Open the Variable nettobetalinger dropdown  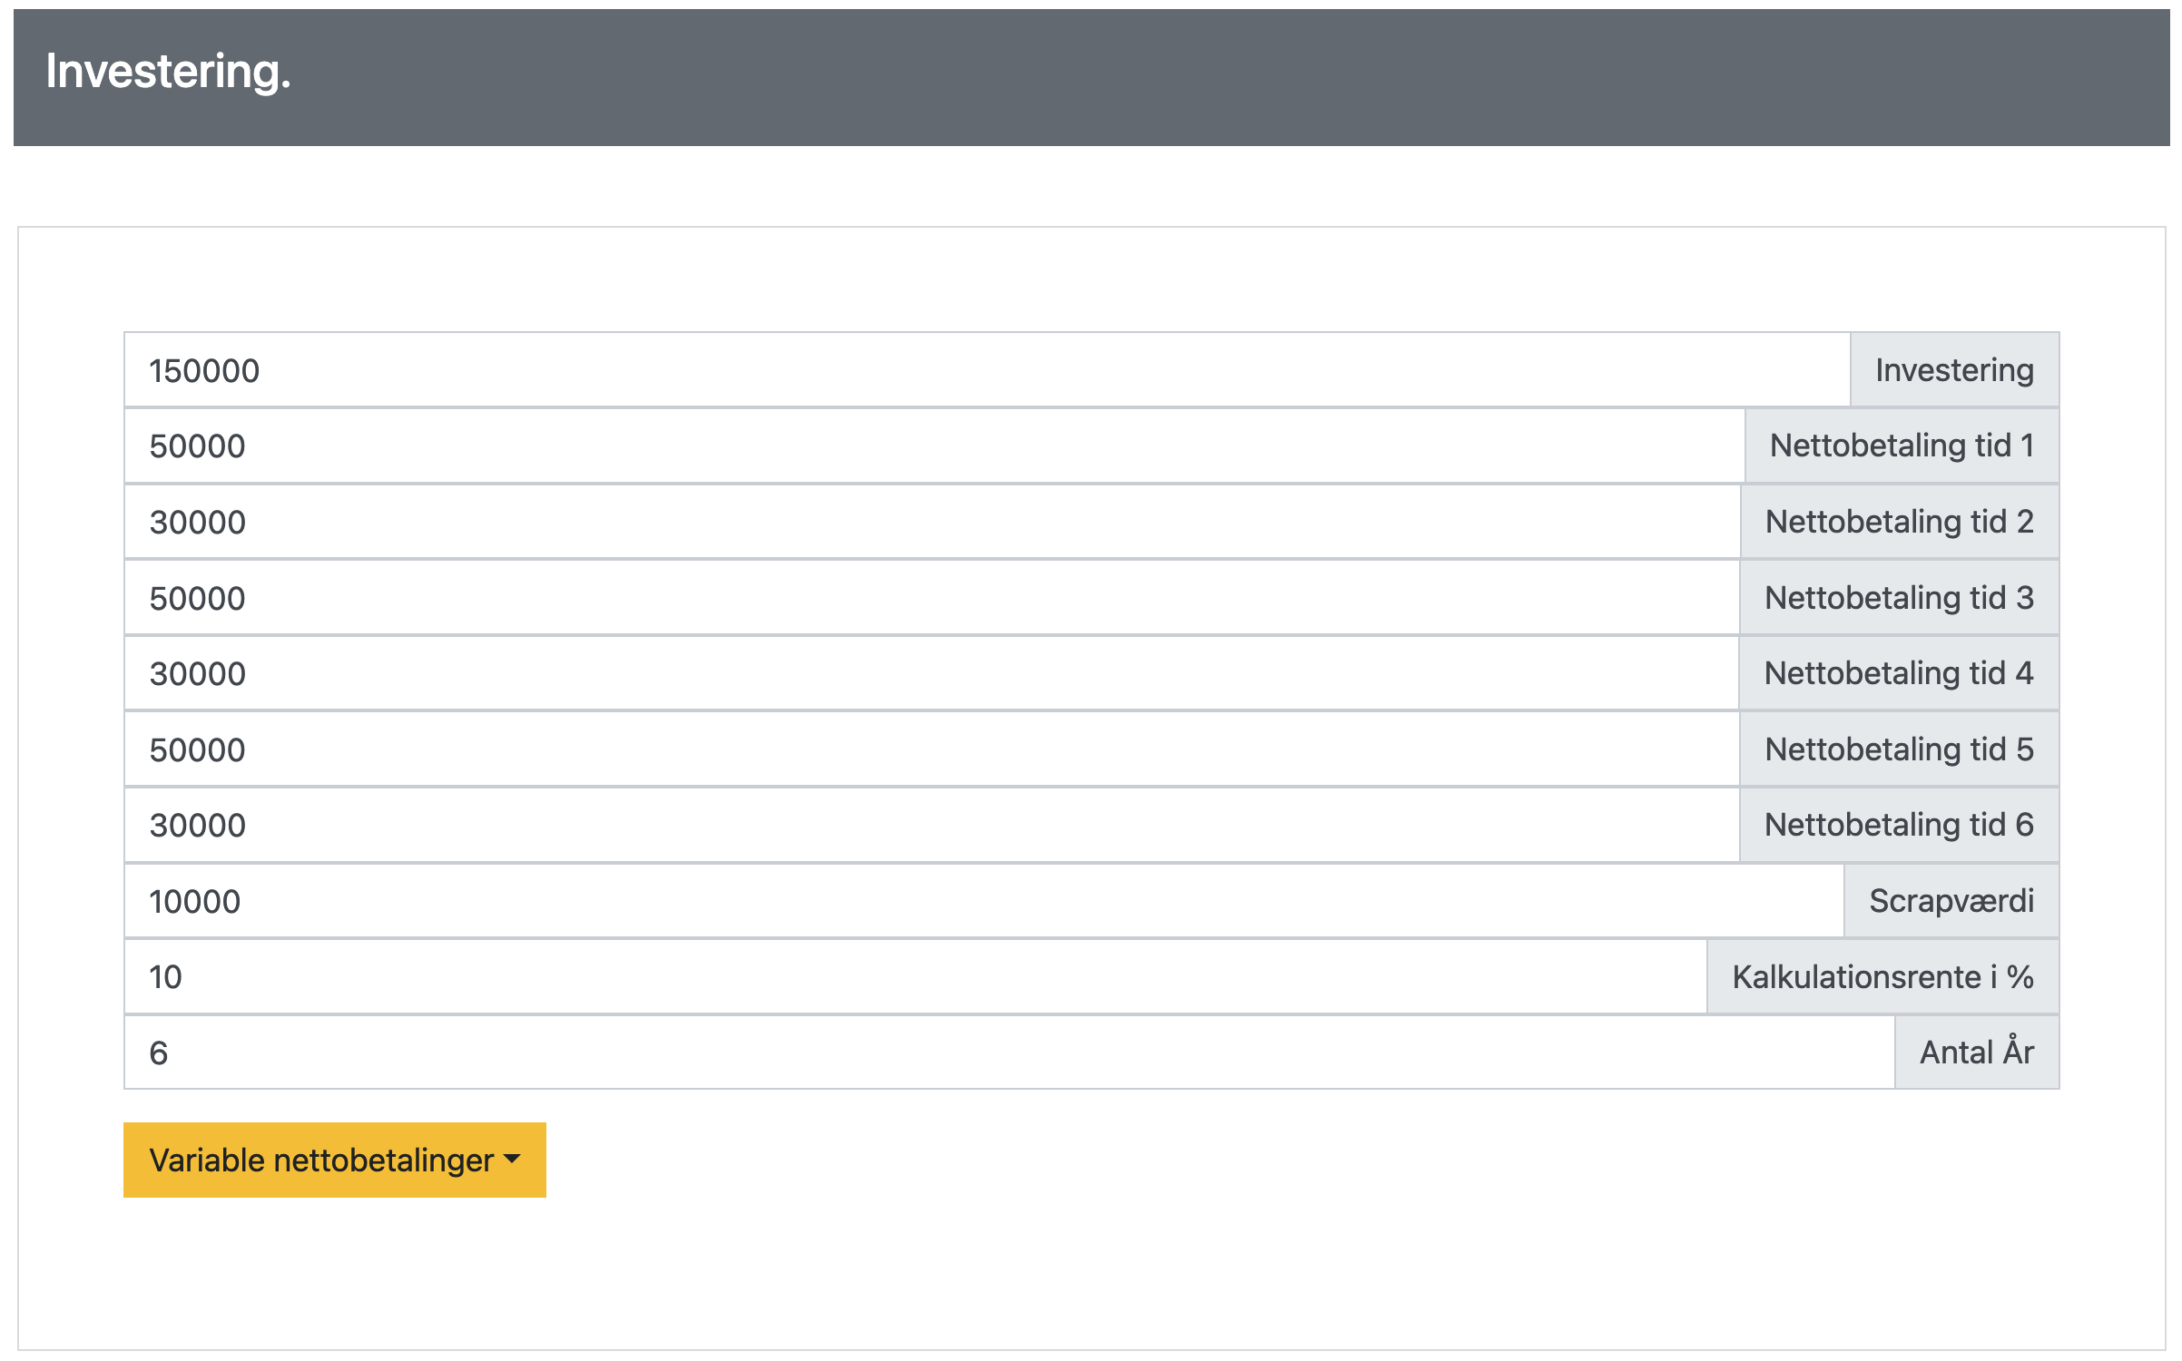coord(334,1160)
